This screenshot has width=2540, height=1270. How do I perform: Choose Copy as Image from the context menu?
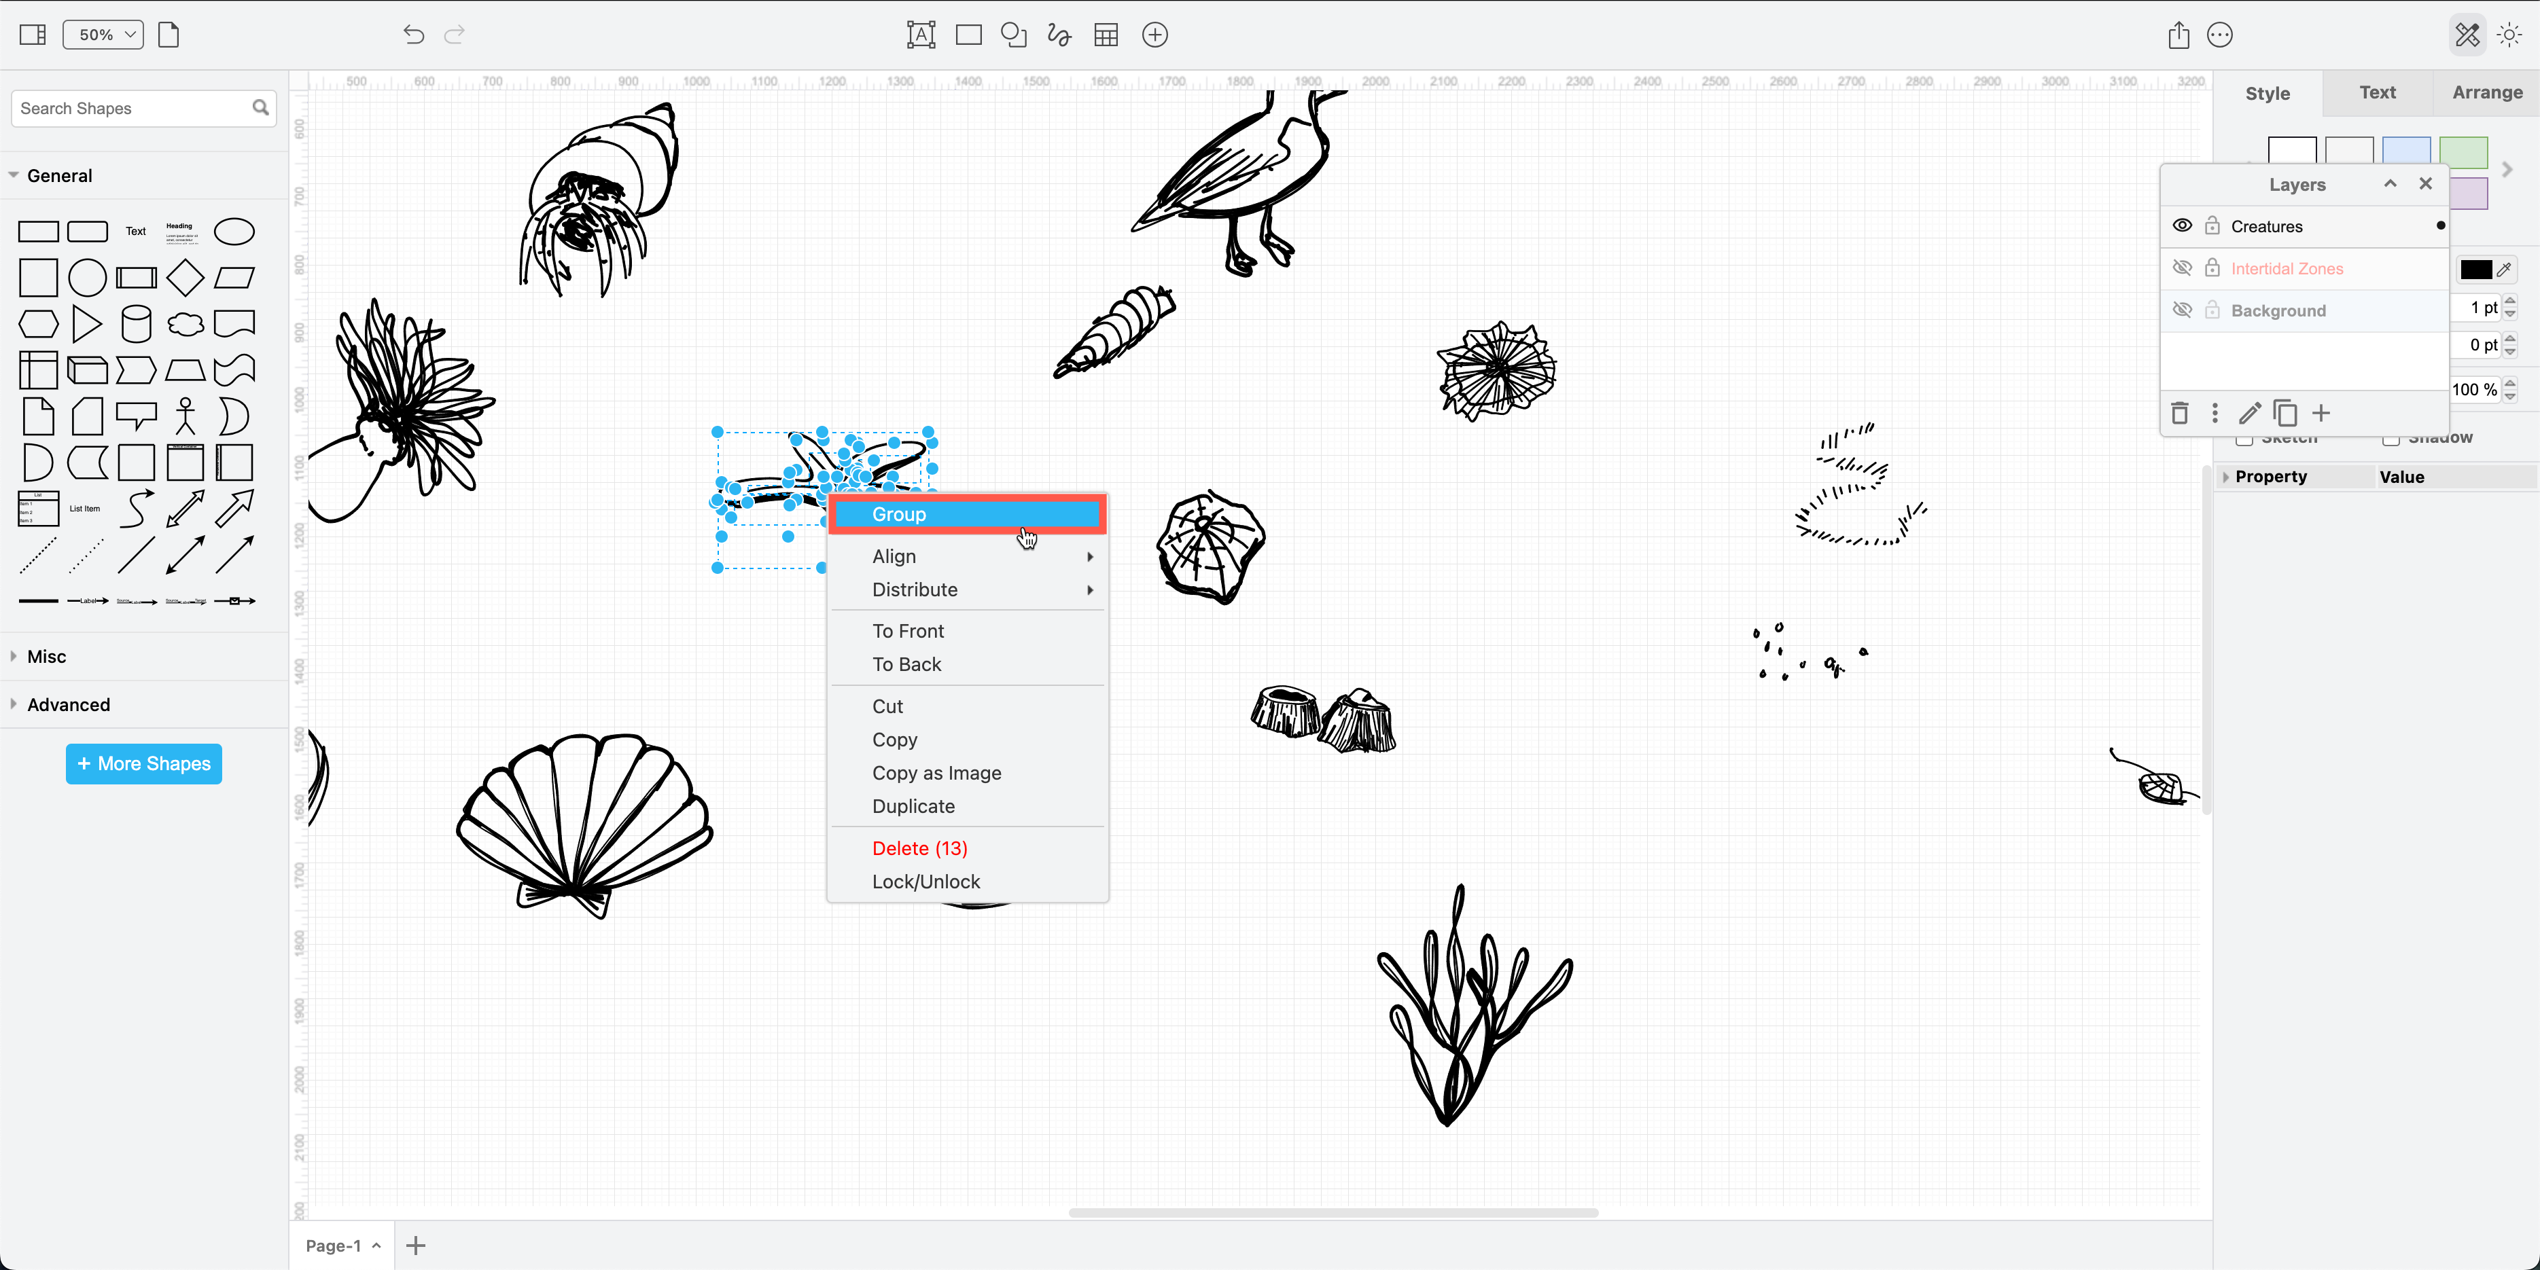tap(936, 772)
